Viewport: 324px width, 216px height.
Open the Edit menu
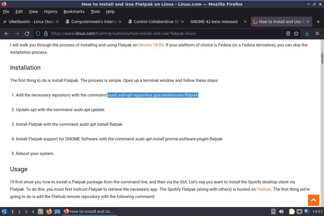point(19,12)
